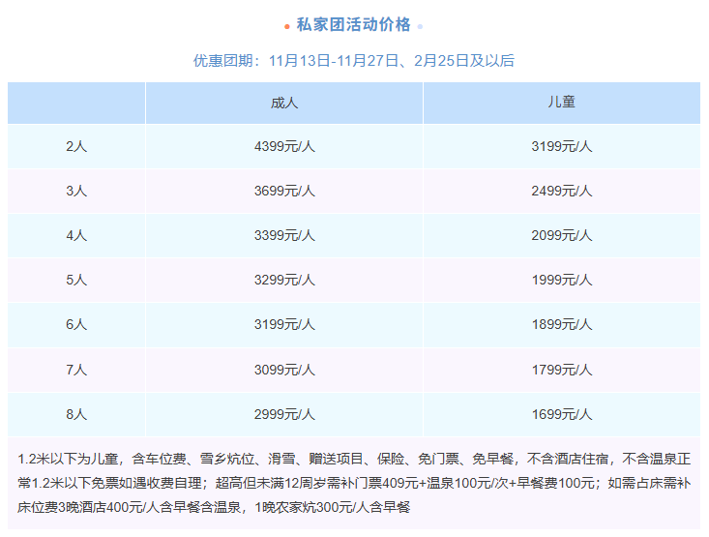Click the 2499元/人 child price cell

(x=561, y=191)
